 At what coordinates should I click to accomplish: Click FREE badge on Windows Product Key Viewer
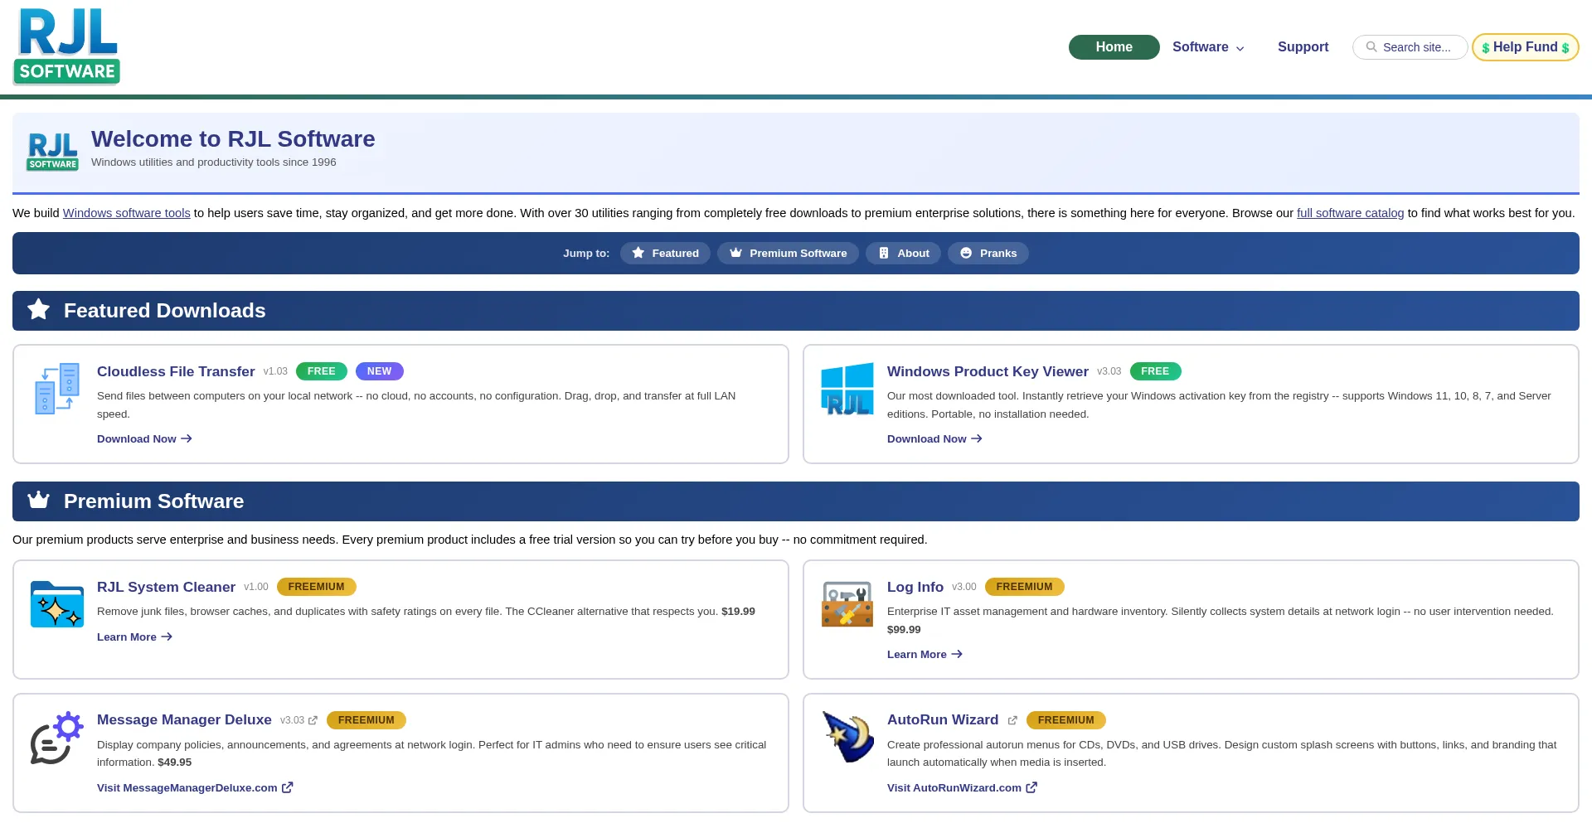coord(1155,371)
